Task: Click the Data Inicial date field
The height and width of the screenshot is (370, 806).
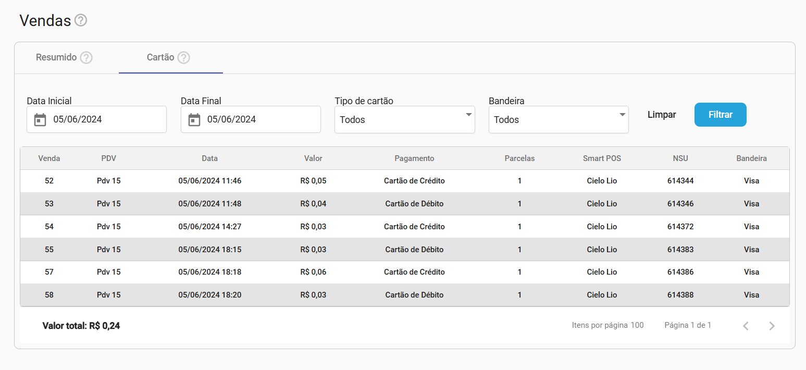Action: pos(104,119)
